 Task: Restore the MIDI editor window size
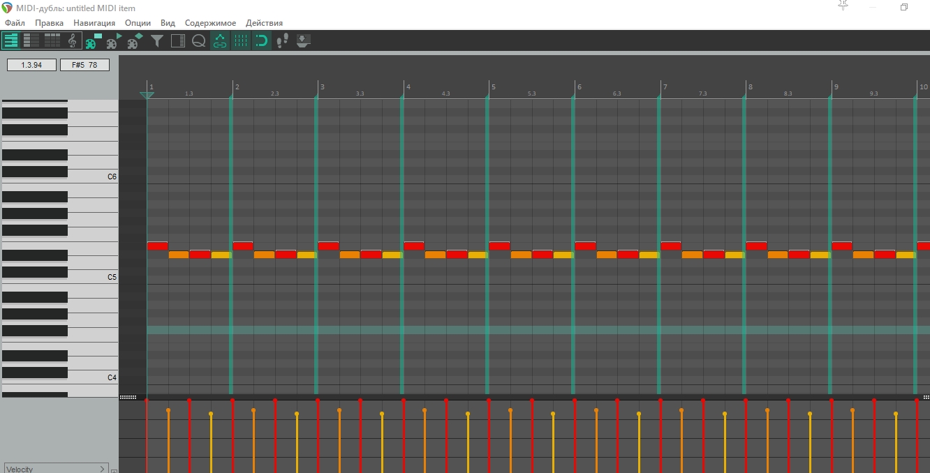903,7
